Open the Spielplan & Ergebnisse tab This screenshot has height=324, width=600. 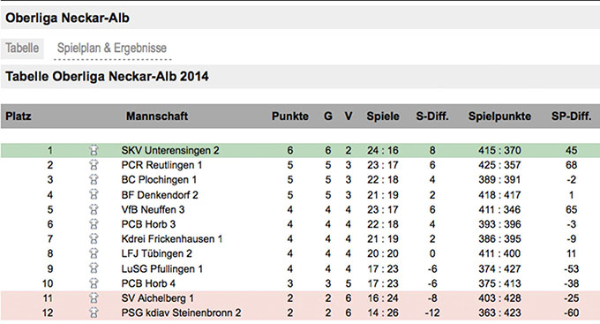pos(112,49)
